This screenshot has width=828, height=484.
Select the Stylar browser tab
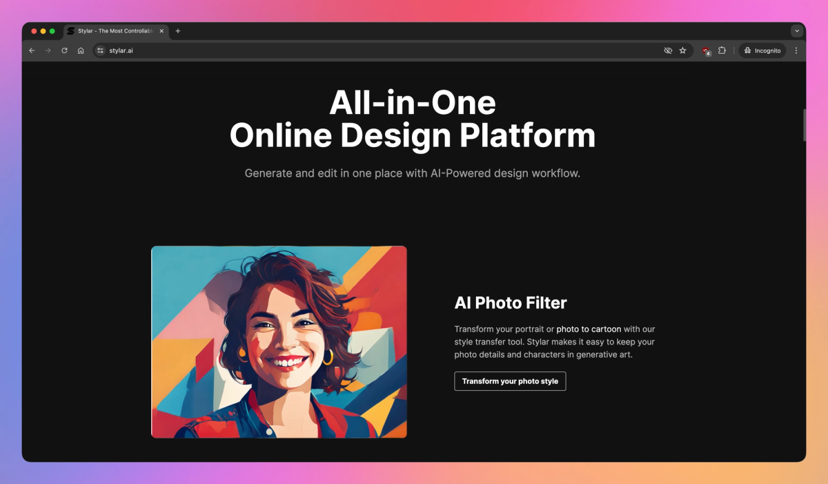(110, 31)
